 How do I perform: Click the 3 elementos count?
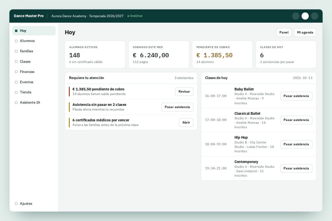tap(184, 78)
